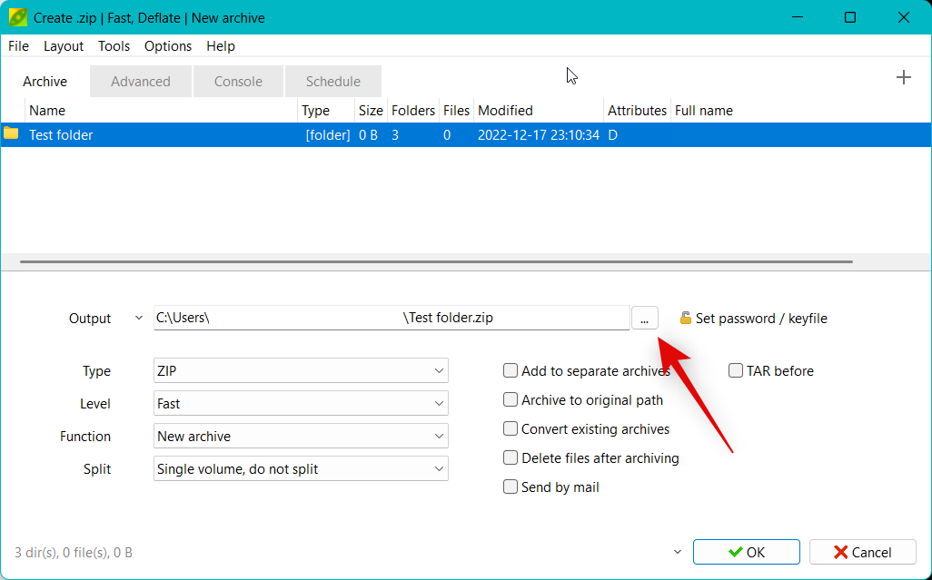The image size is (932, 580).
Task: Click the Output path text field
Action: [x=391, y=319]
